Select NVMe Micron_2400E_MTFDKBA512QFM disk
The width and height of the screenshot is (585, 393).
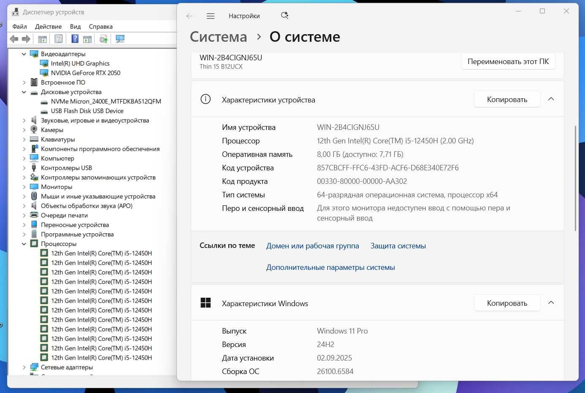[106, 101]
